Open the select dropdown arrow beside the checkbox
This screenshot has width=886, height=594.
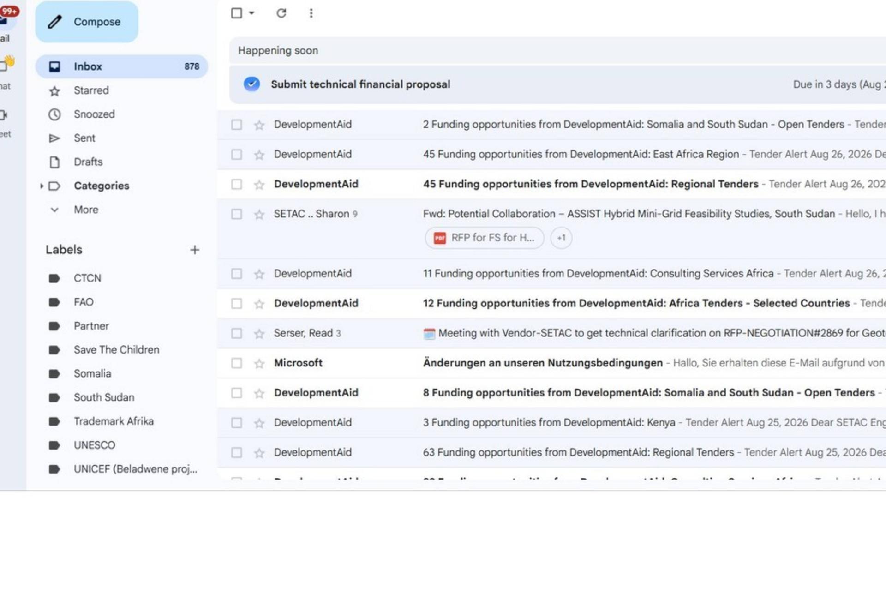pos(251,13)
